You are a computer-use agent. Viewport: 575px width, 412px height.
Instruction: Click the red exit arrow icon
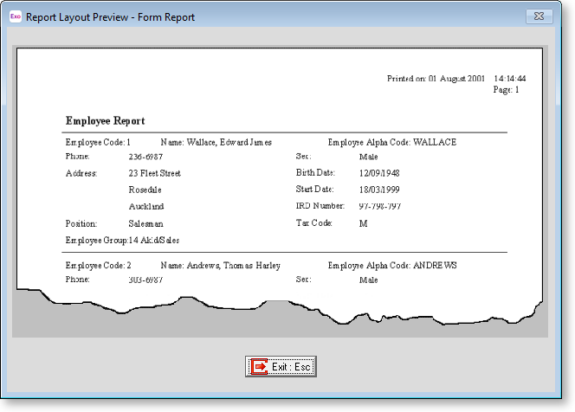259,367
